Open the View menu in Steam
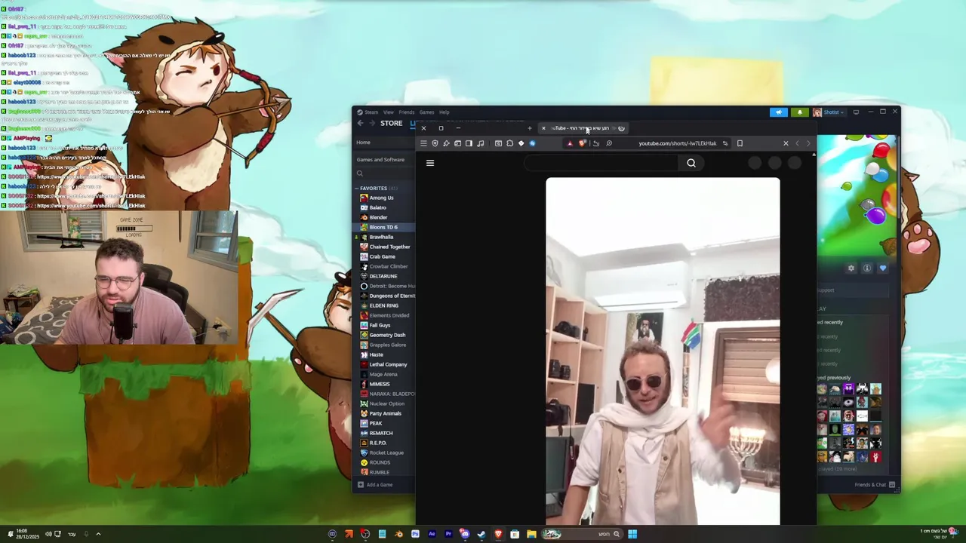This screenshot has height=543, width=966. [388, 112]
